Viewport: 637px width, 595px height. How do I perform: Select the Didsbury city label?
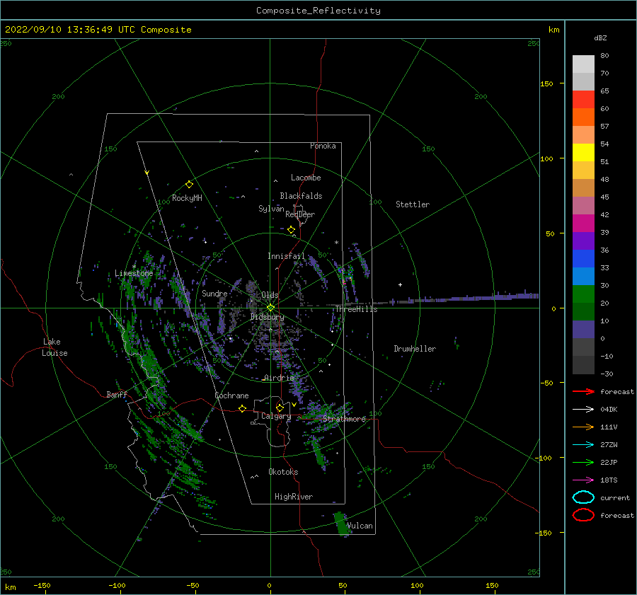pyautogui.click(x=268, y=317)
